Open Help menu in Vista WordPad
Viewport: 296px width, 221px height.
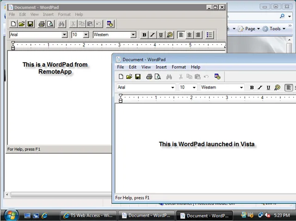click(196, 67)
